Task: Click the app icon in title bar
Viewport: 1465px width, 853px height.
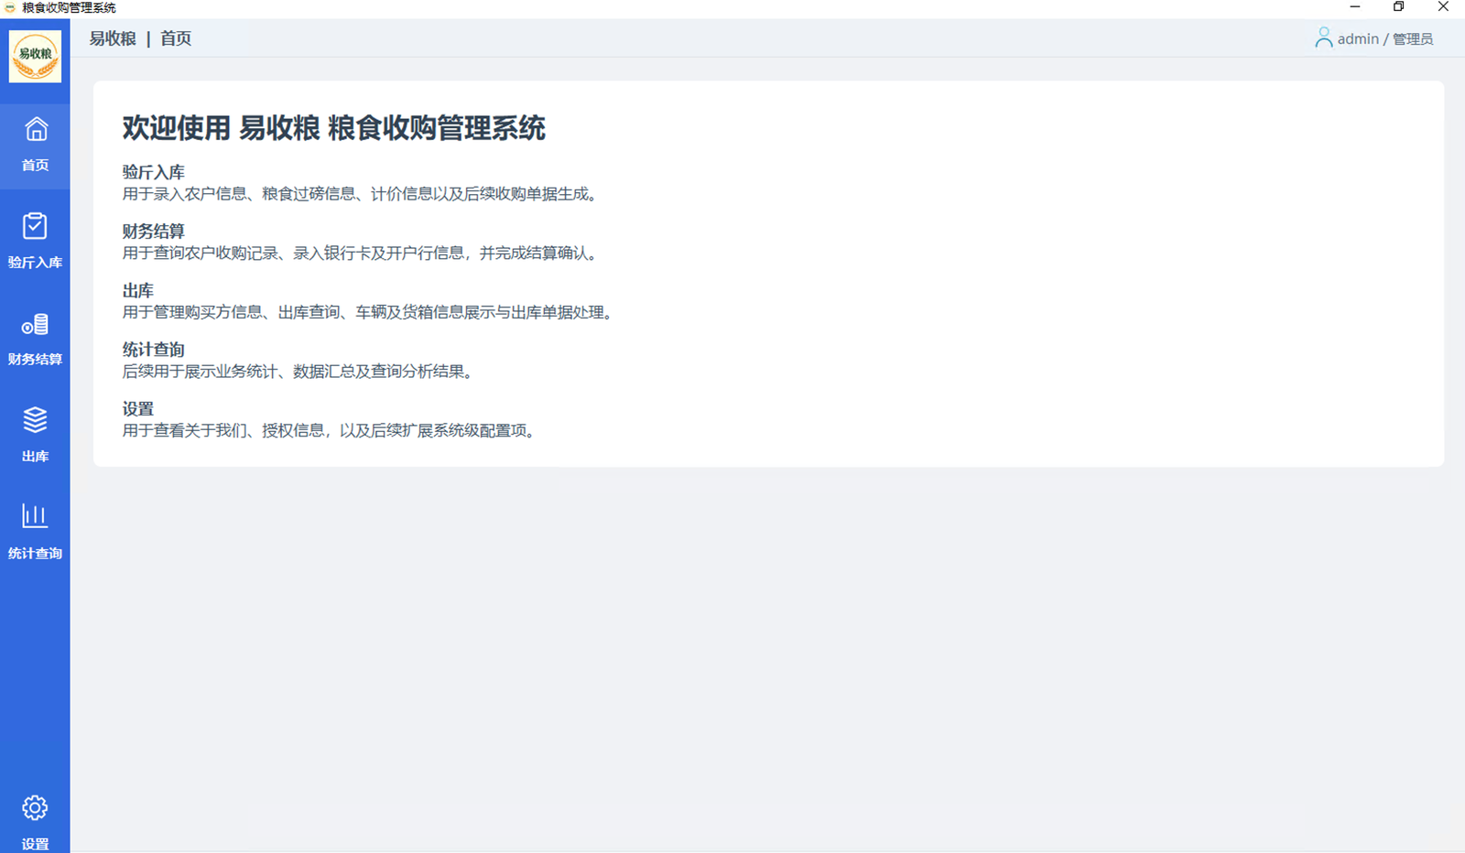Action: point(9,7)
